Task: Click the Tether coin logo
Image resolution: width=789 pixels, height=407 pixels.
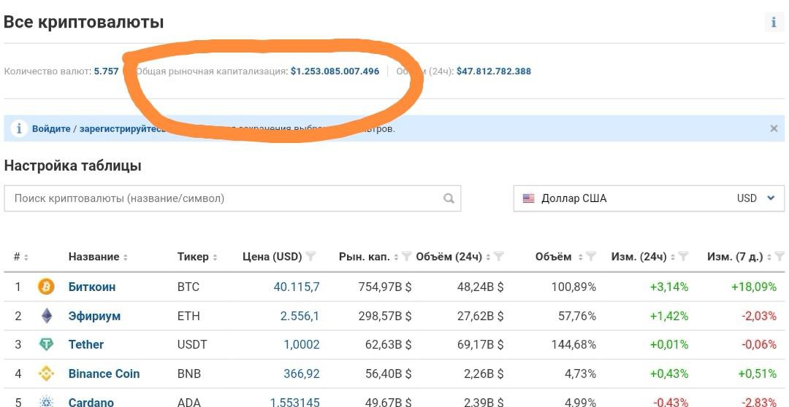Action: click(46, 345)
